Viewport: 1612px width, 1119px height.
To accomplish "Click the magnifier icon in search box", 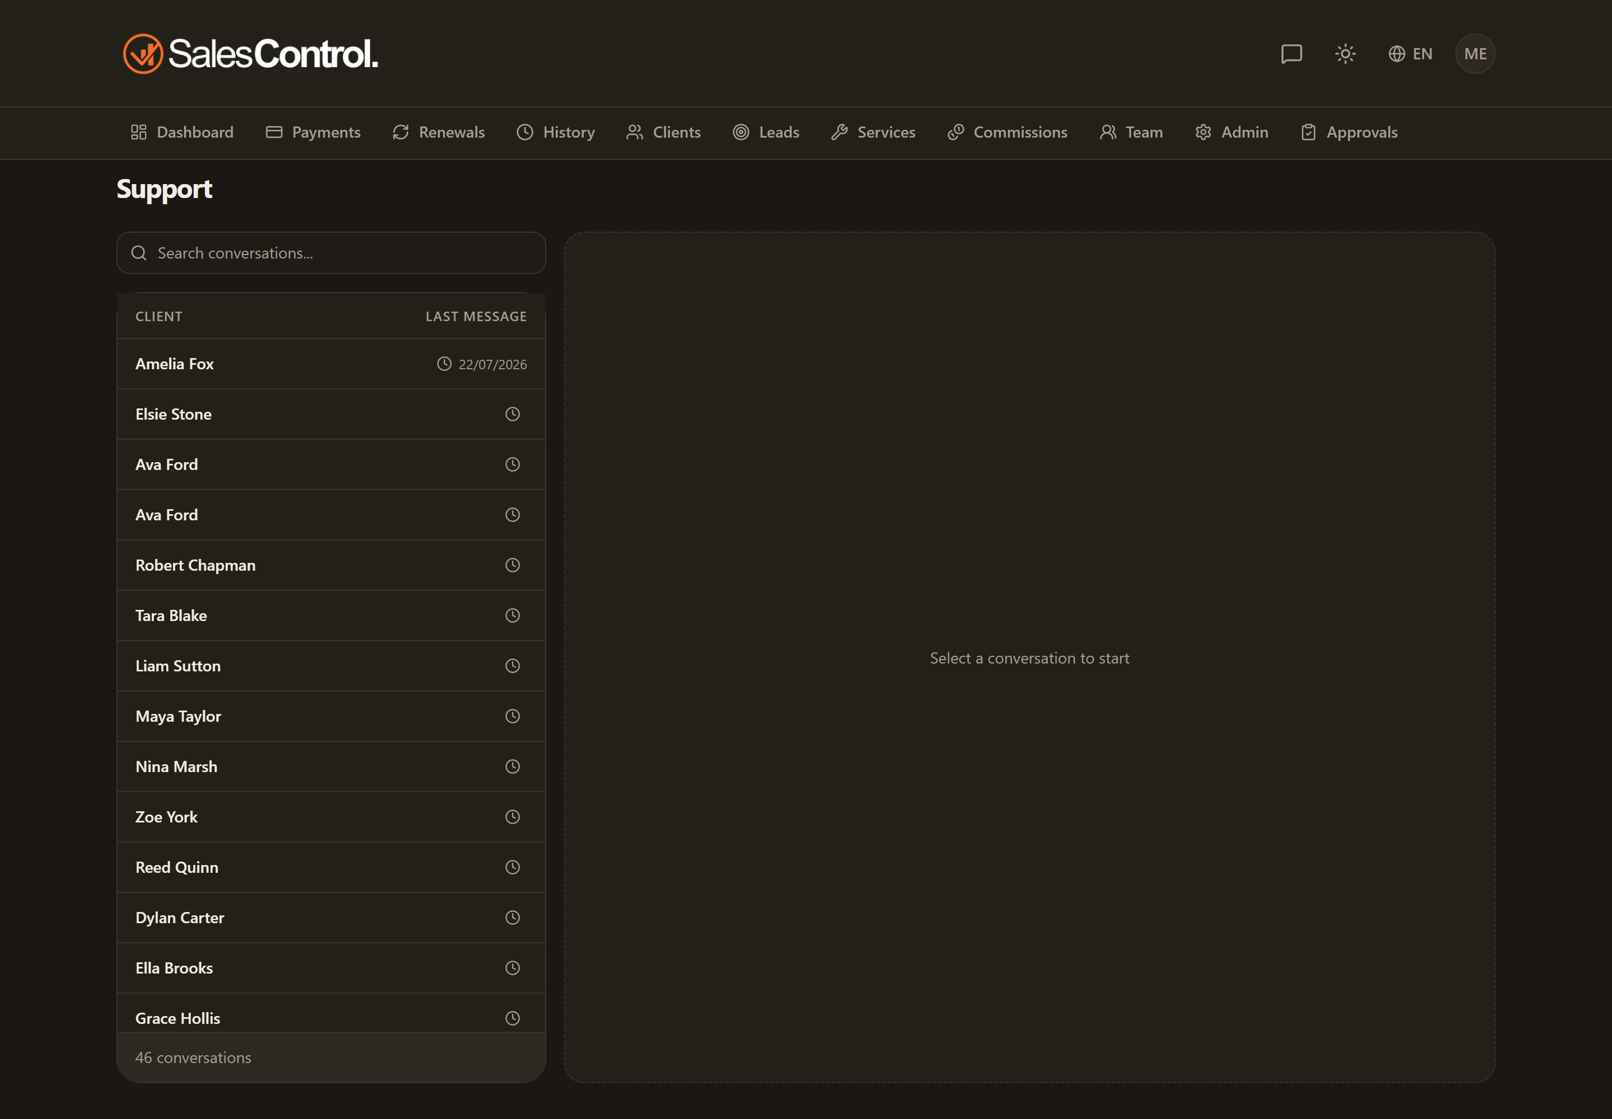I will point(139,253).
